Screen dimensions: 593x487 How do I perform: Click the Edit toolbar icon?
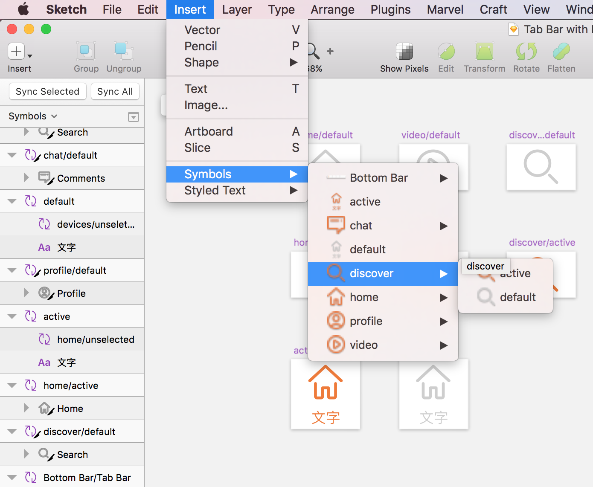pos(446,52)
